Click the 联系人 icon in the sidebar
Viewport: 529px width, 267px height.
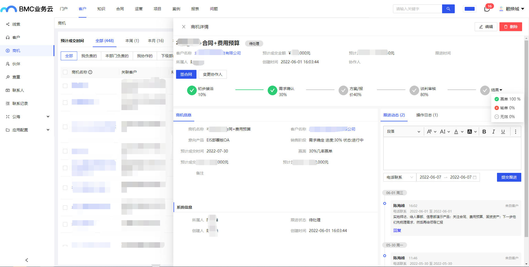(8, 90)
